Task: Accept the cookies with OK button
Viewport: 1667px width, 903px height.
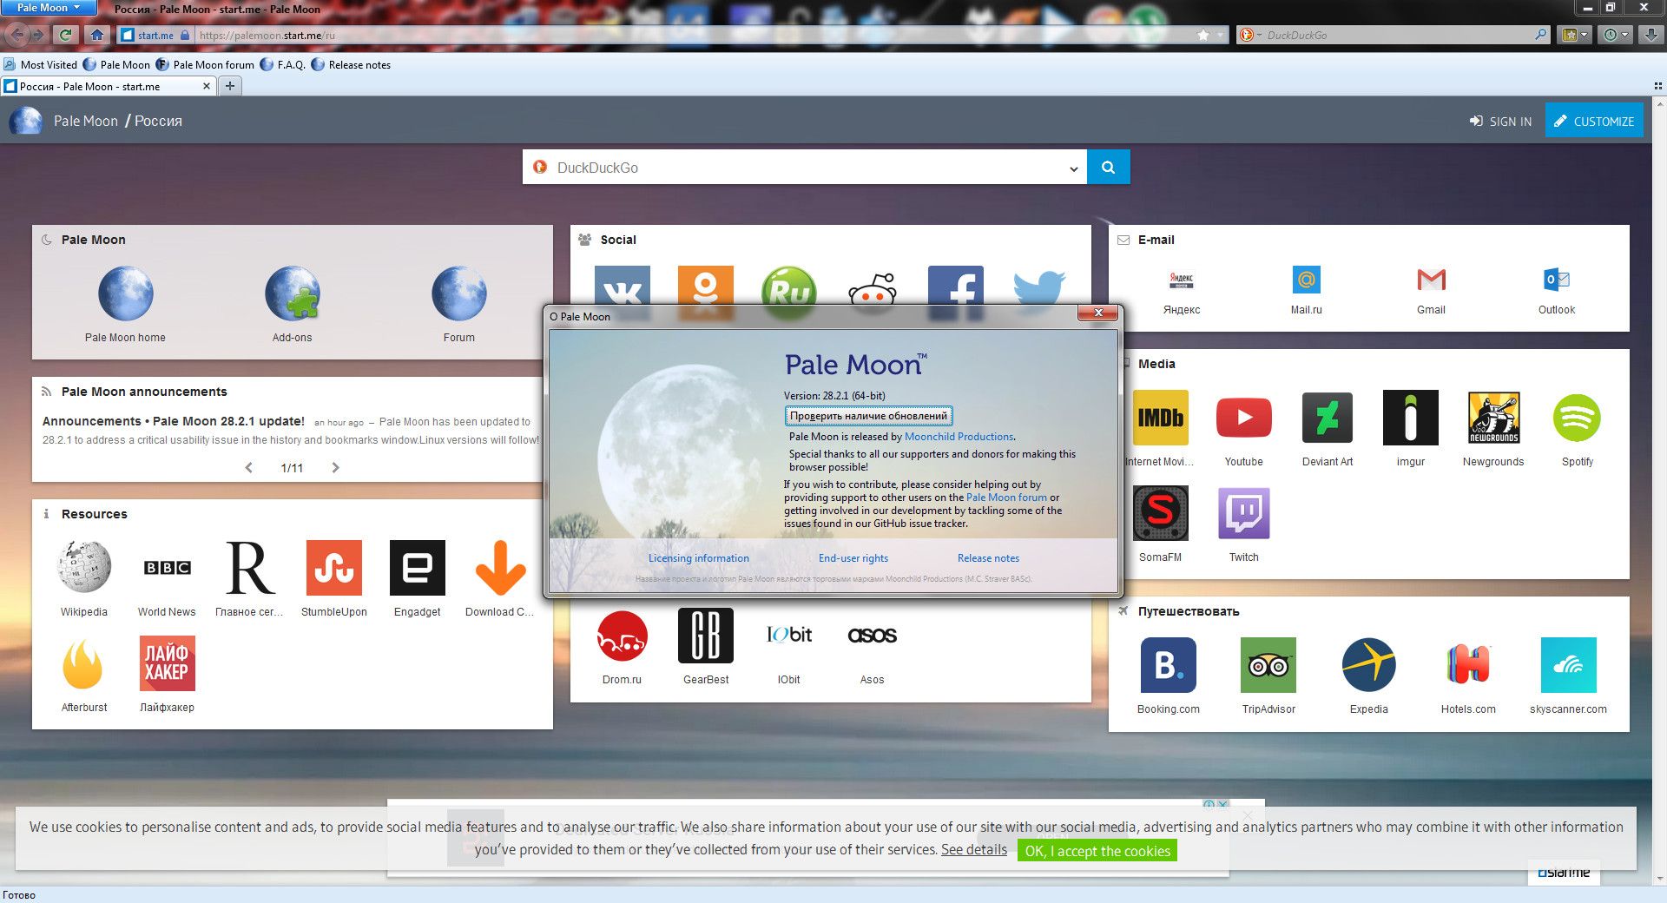Action: (1097, 851)
